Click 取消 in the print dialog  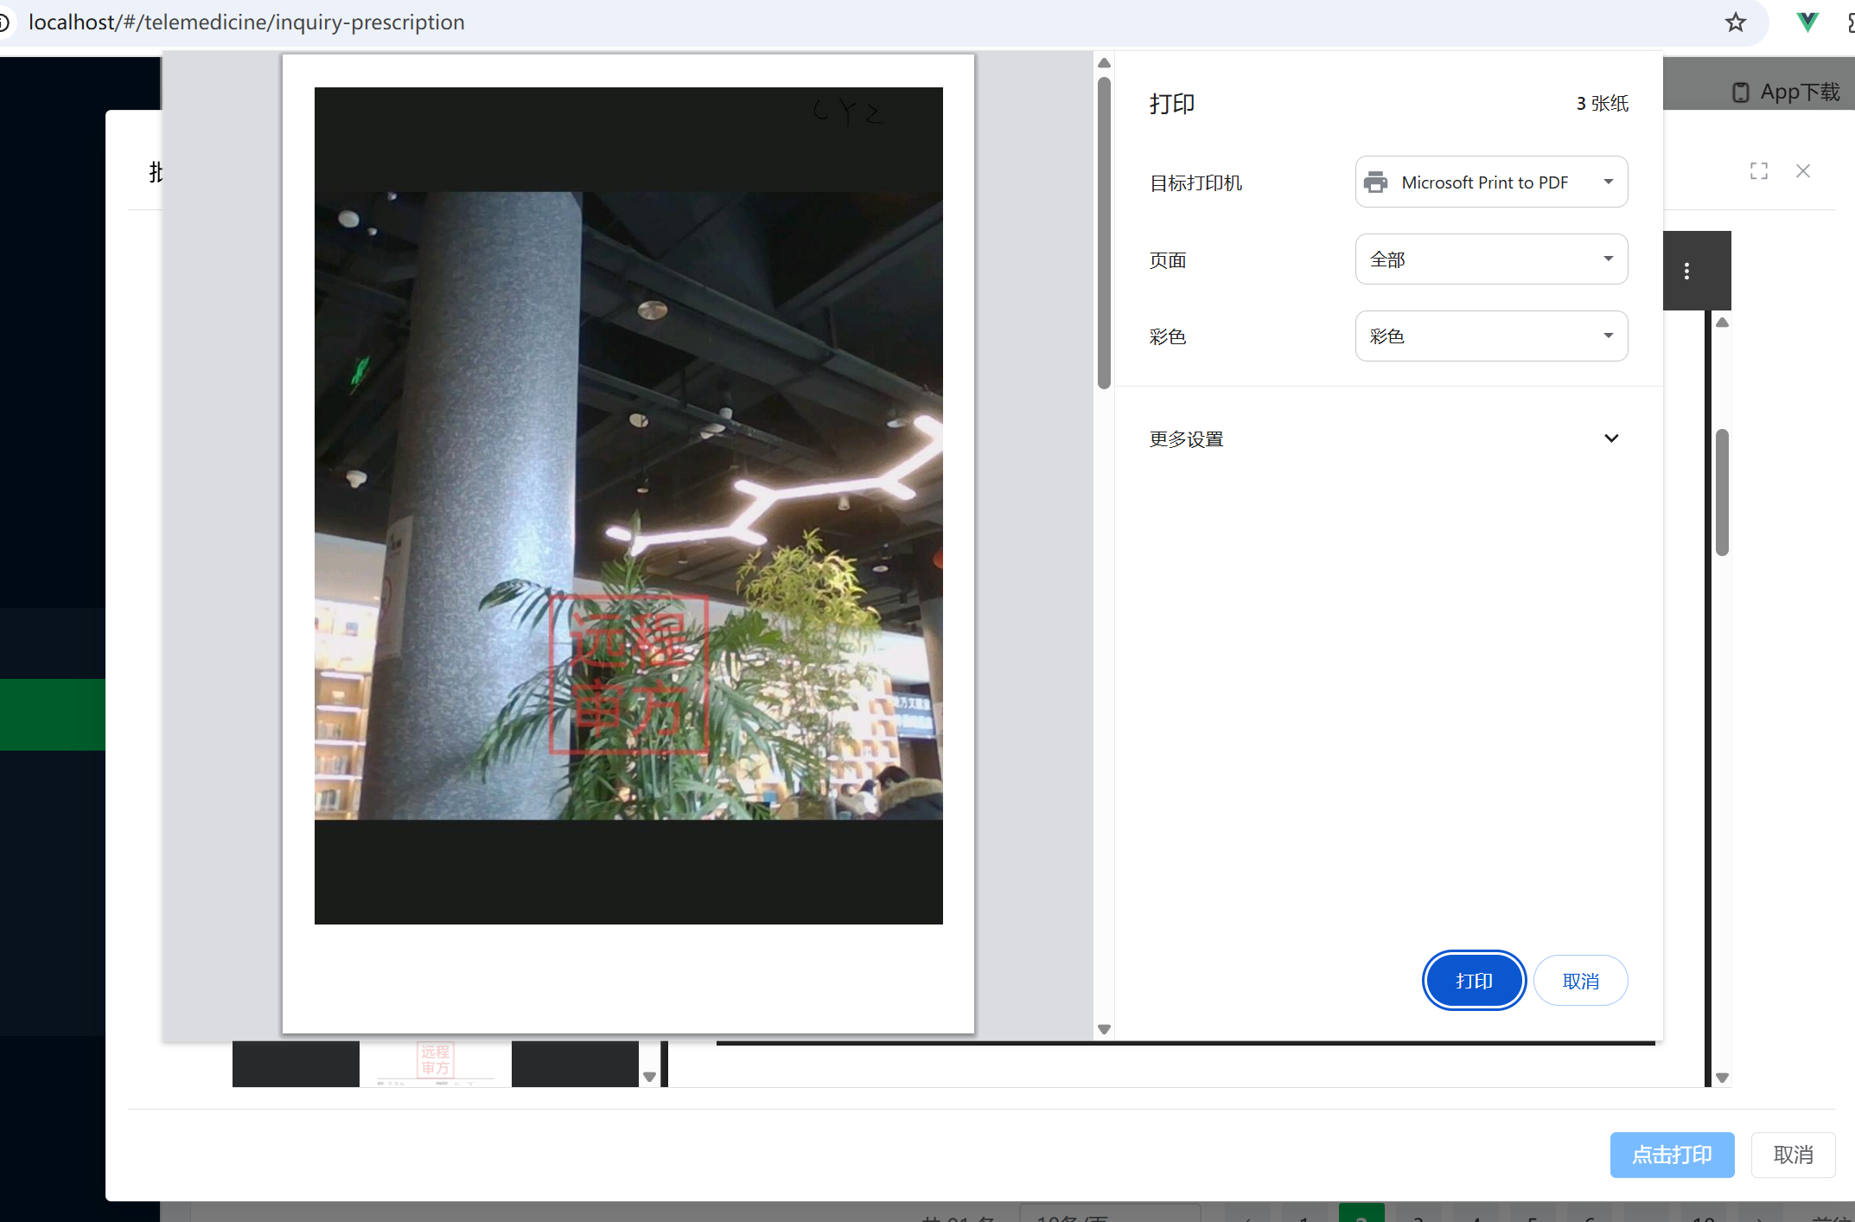click(x=1580, y=980)
